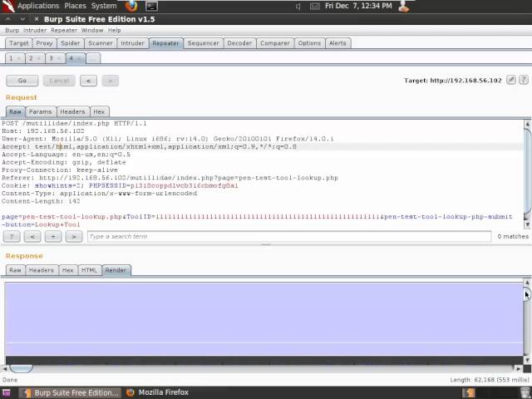532x399 pixels.
Task: Open the Places menu
Action: coord(75,6)
